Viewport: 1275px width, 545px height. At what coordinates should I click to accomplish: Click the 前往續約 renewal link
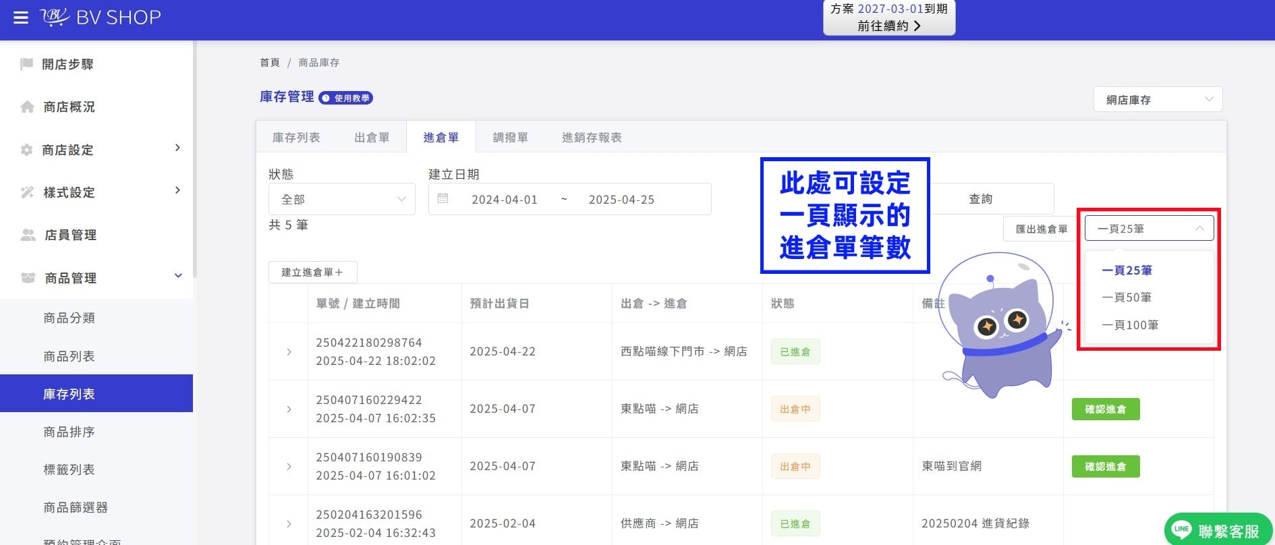[x=888, y=26]
